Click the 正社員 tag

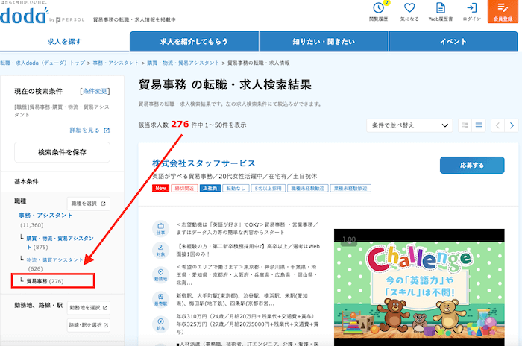tap(210, 189)
